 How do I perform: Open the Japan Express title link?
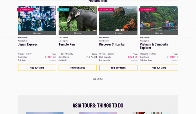tap(28, 44)
